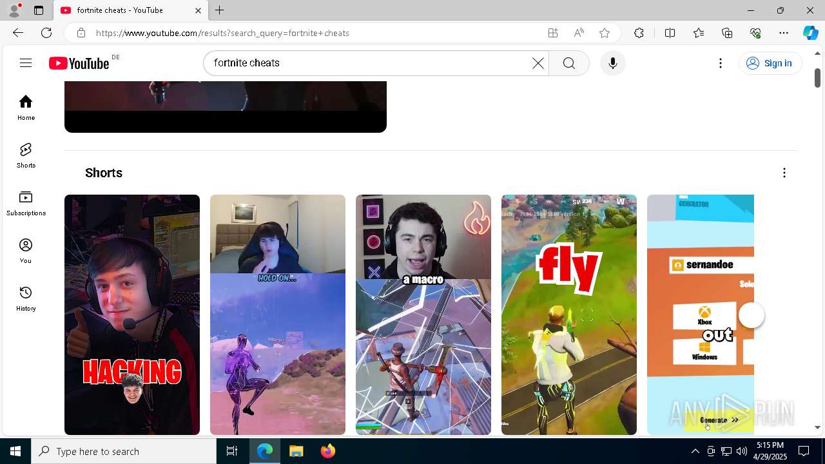Launch Firefox from the taskbar
This screenshot has height=464, width=825.
tap(328, 451)
